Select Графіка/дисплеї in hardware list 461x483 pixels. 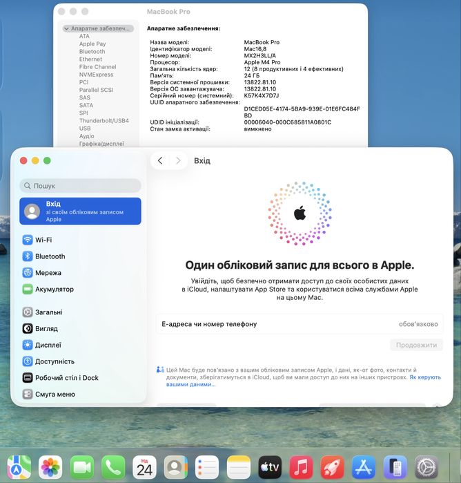click(x=101, y=144)
